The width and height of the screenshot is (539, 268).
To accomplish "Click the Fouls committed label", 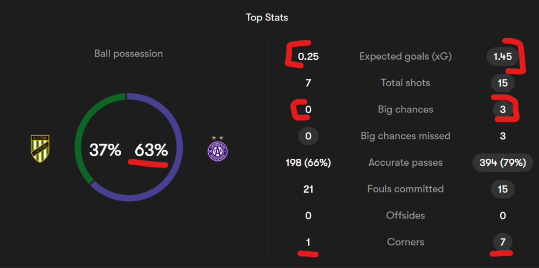I will point(405,189).
